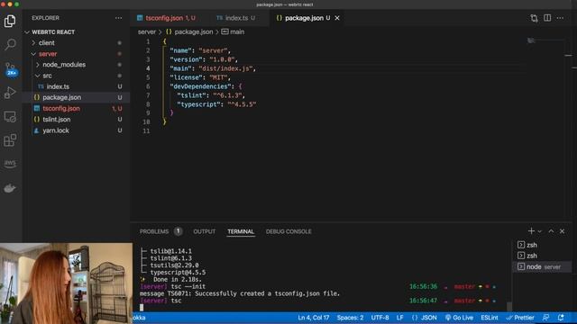
Task: Select the first zsh terminal
Action: coord(542,245)
